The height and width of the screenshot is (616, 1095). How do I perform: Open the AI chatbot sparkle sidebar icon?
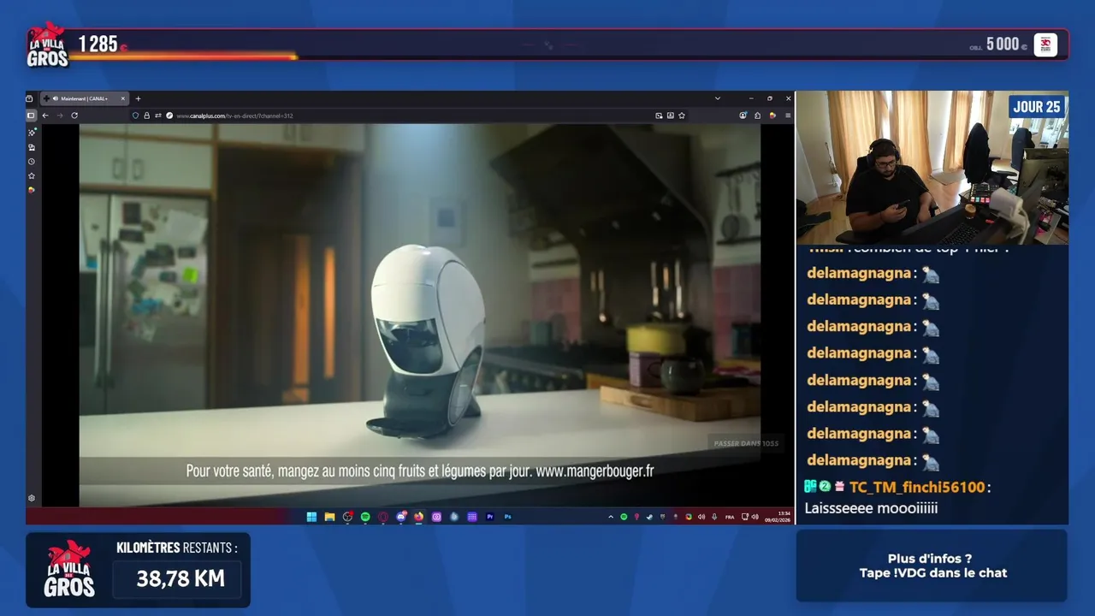pos(32,133)
